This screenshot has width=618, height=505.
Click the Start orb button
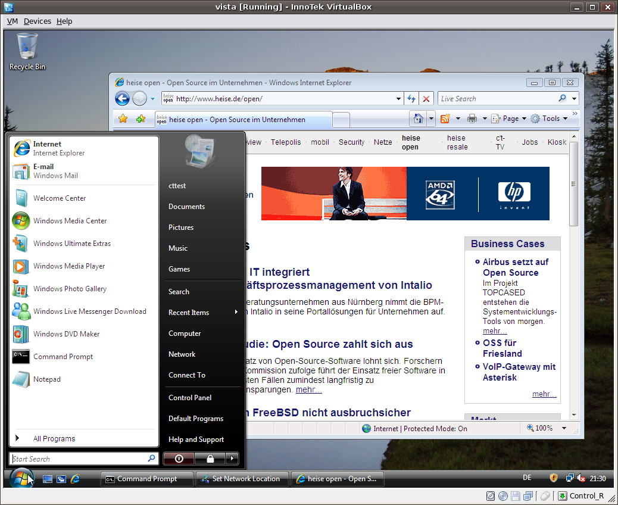coord(21,478)
